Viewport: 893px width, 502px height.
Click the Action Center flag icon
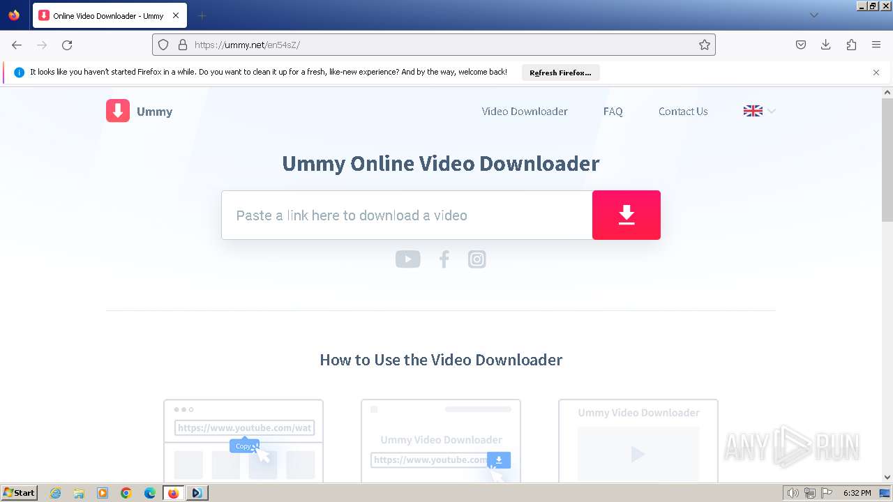click(x=827, y=493)
